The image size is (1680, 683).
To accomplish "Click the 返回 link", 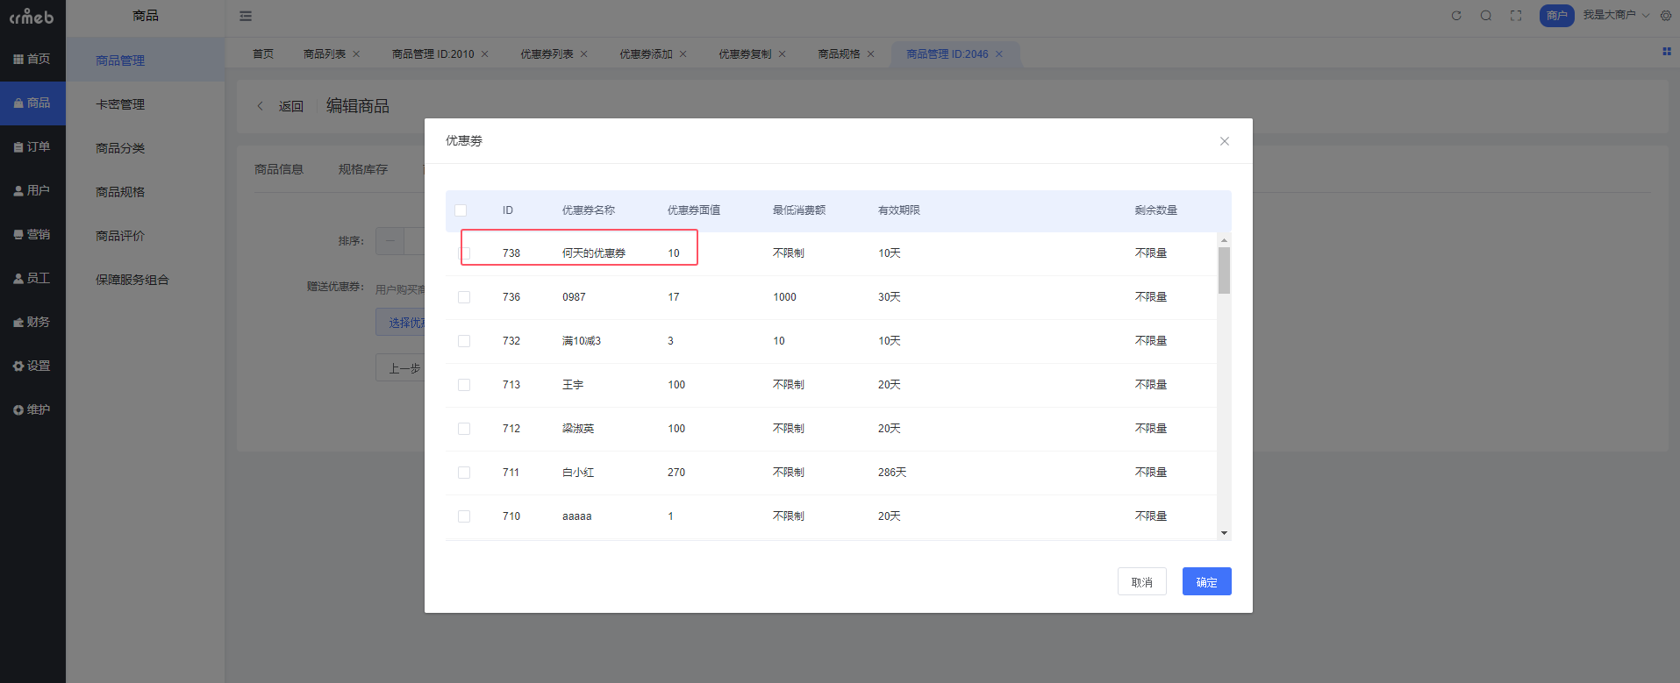I will point(291,106).
